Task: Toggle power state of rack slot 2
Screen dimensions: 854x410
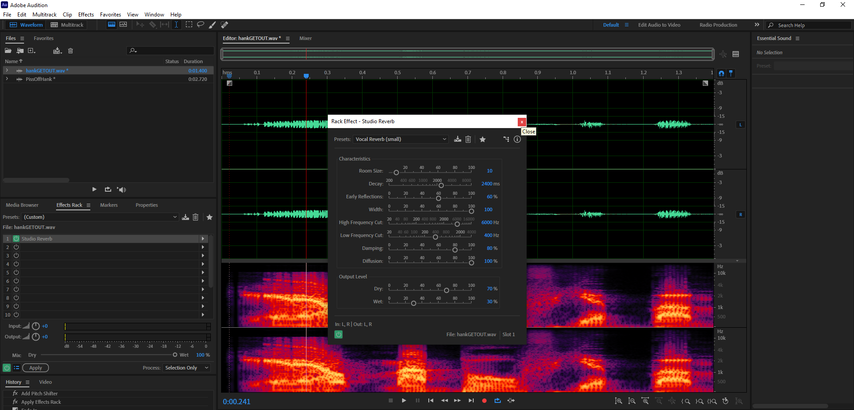Action: click(x=16, y=247)
